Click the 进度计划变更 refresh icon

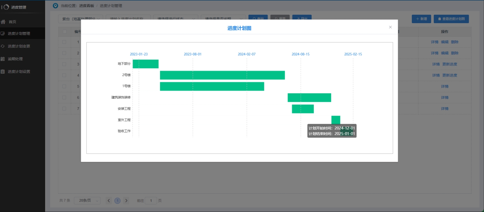coord(3,46)
